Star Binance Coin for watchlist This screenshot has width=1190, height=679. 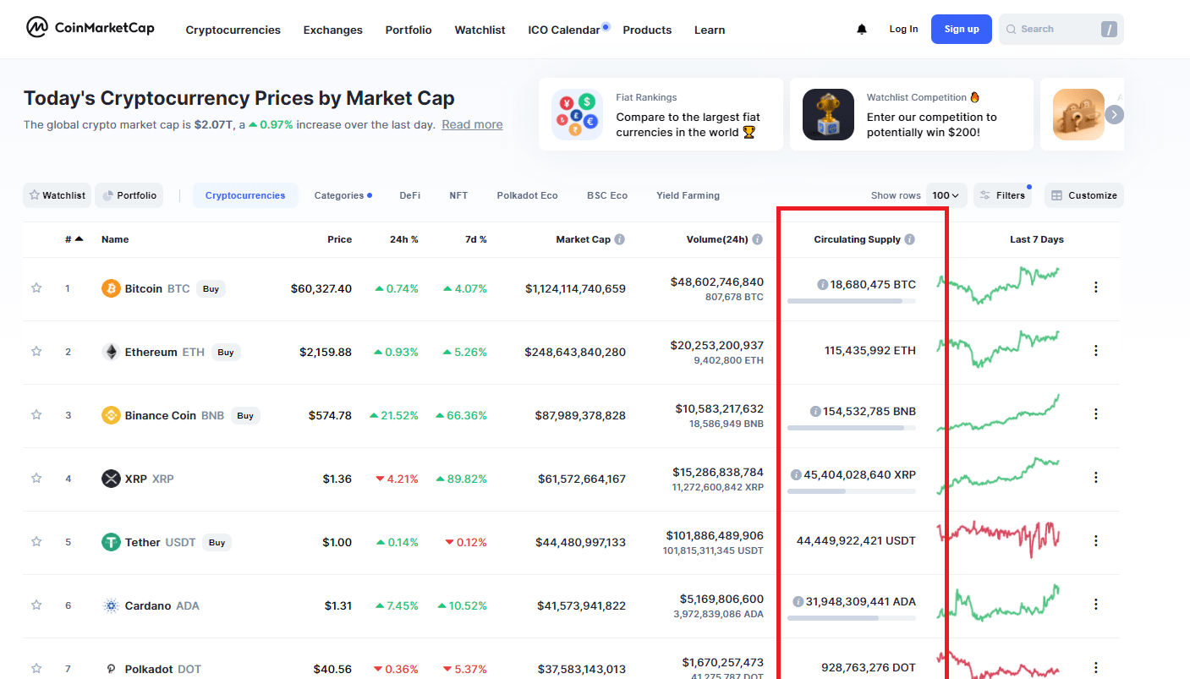pos(36,414)
